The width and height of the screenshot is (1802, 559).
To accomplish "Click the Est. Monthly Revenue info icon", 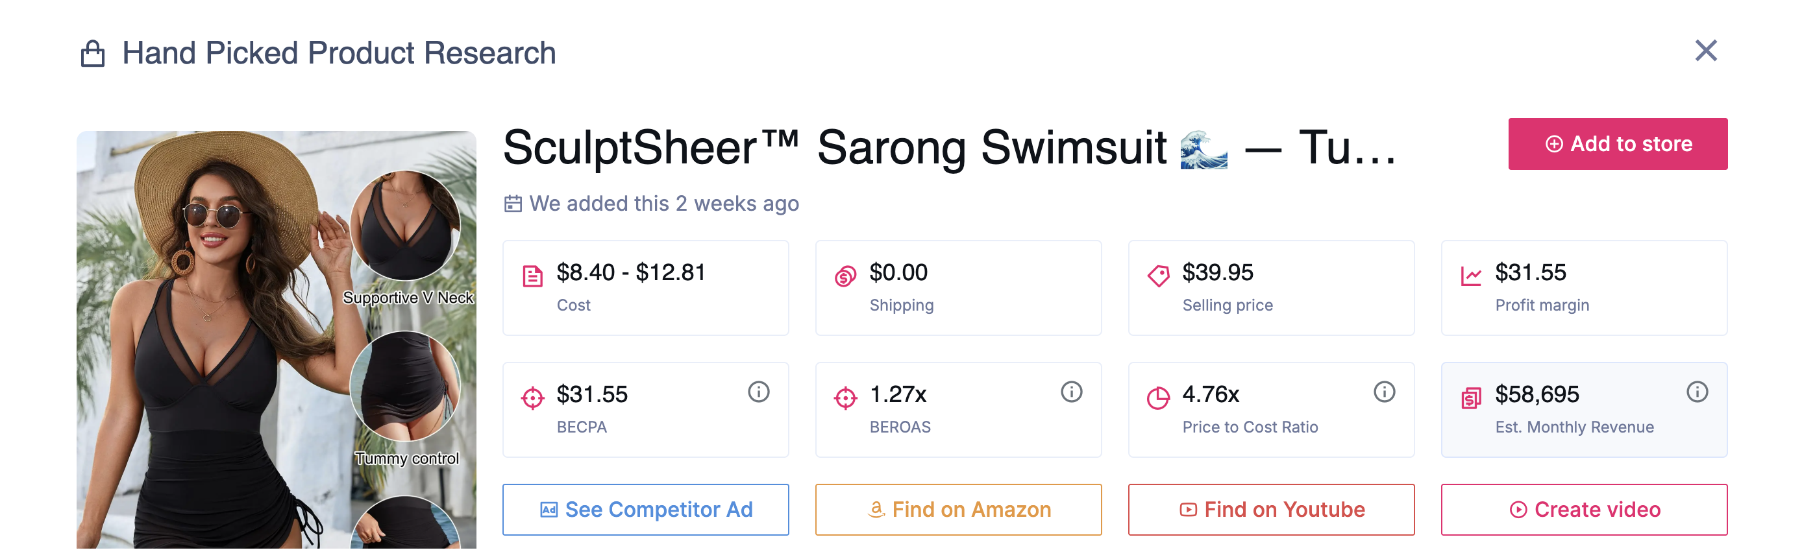I will tap(1696, 392).
